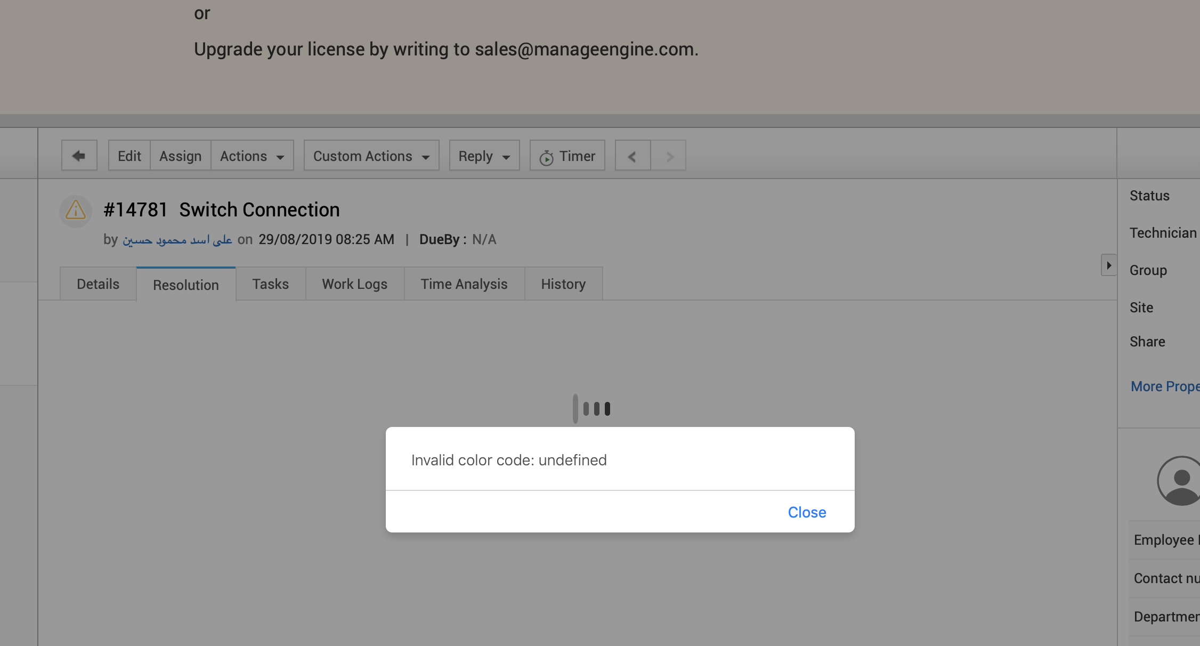Go to next request arrow
1200x646 pixels.
pos(669,156)
